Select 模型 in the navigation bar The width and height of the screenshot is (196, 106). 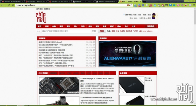pyautogui.click(x=97, y=26)
